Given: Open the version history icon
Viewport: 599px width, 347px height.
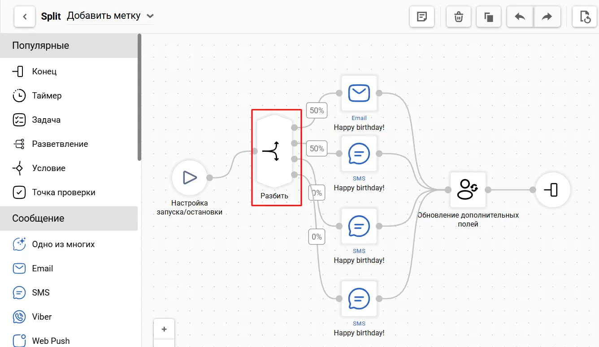Looking at the screenshot, I should point(585,17).
